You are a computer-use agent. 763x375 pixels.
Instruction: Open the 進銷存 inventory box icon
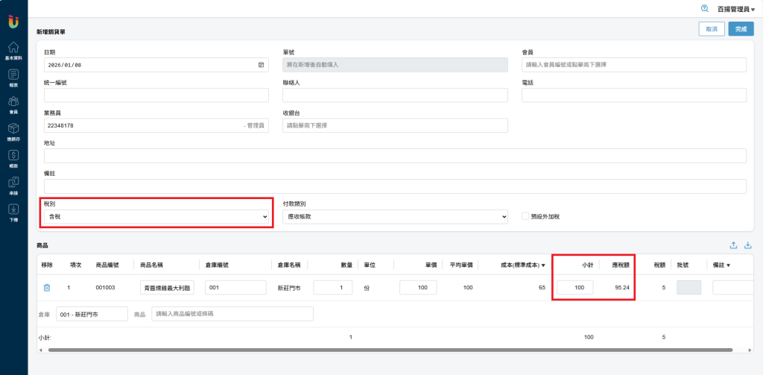coord(13,130)
